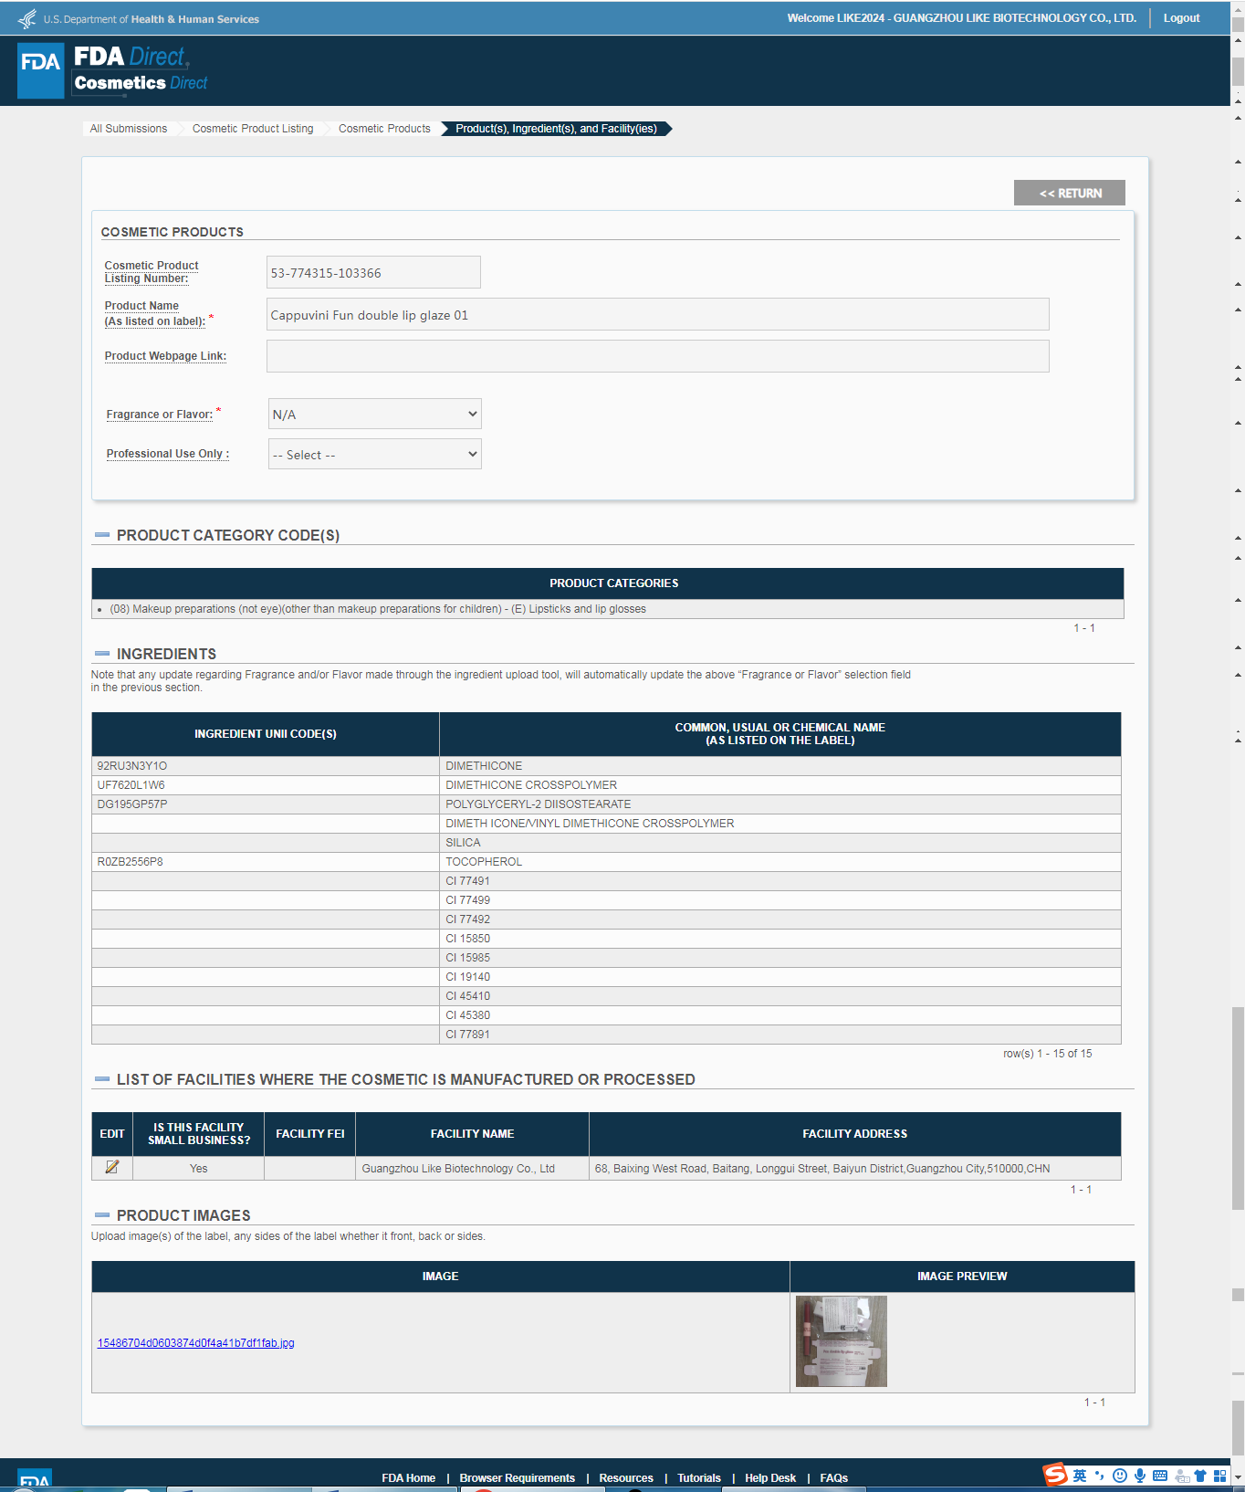Image resolution: width=1245 pixels, height=1492 pixels.
Task: Open the IME emoji smiley panel
Action: 1120,1476
